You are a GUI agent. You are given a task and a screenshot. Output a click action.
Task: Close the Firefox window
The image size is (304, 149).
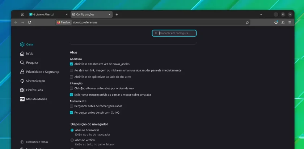[x=290, y=14]
